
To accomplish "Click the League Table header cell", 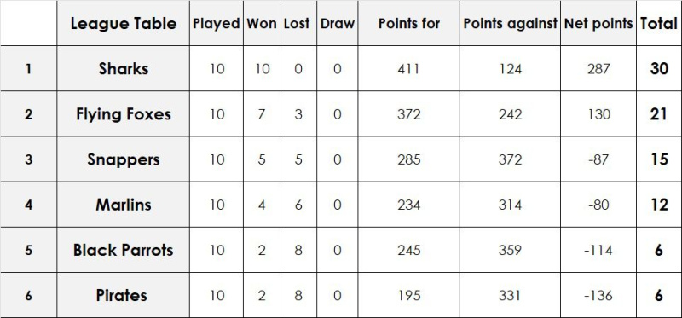I will [x=123, y=23].
